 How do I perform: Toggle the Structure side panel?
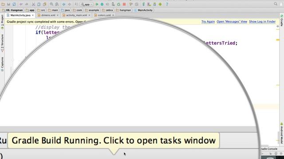pos(2,43)
